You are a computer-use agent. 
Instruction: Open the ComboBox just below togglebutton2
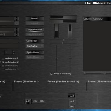(x=35, y=41)
